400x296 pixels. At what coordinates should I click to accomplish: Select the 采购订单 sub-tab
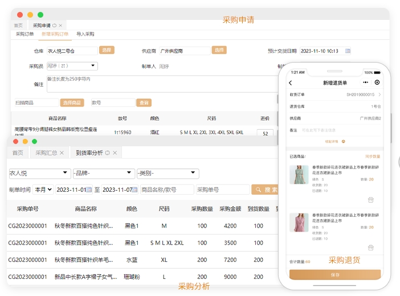pyautogui.click(x=25, y=34)
